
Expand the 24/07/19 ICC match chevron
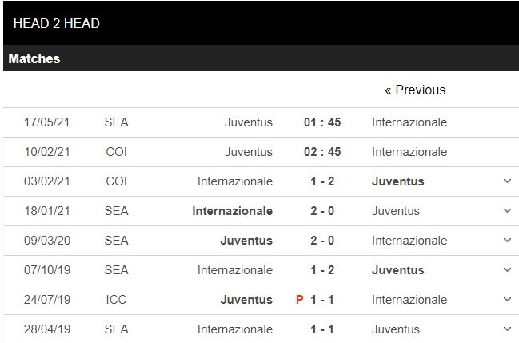pyautogui.click(x=507, y=300)
